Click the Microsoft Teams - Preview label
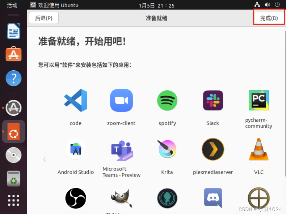The height and width of the screenshot is (215, 287). point(122,172)
